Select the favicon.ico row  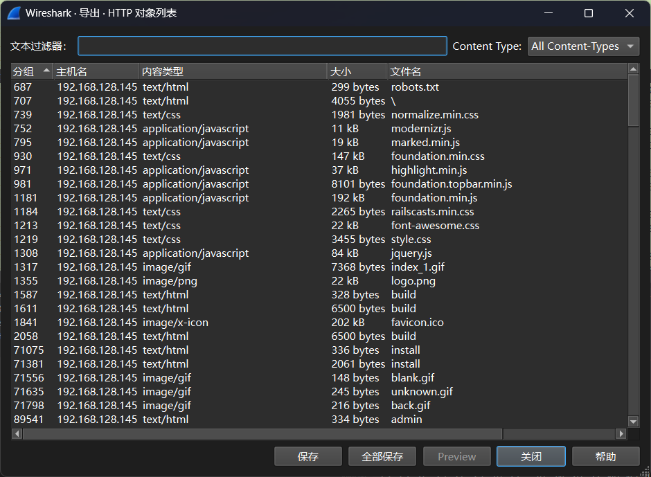tap(319, 322)
